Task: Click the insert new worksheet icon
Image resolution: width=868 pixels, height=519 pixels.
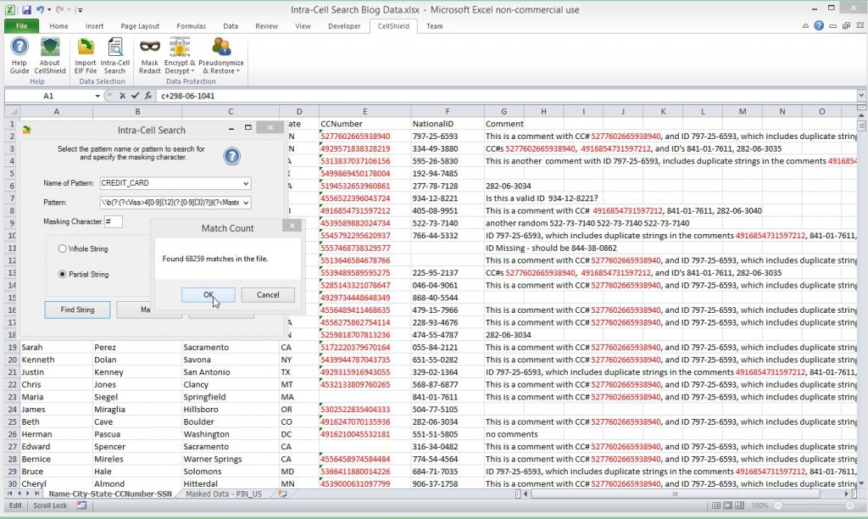Action: click(x=282, y=494)
